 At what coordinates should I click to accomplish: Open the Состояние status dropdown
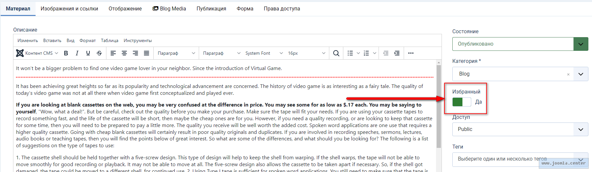[520, 44]
